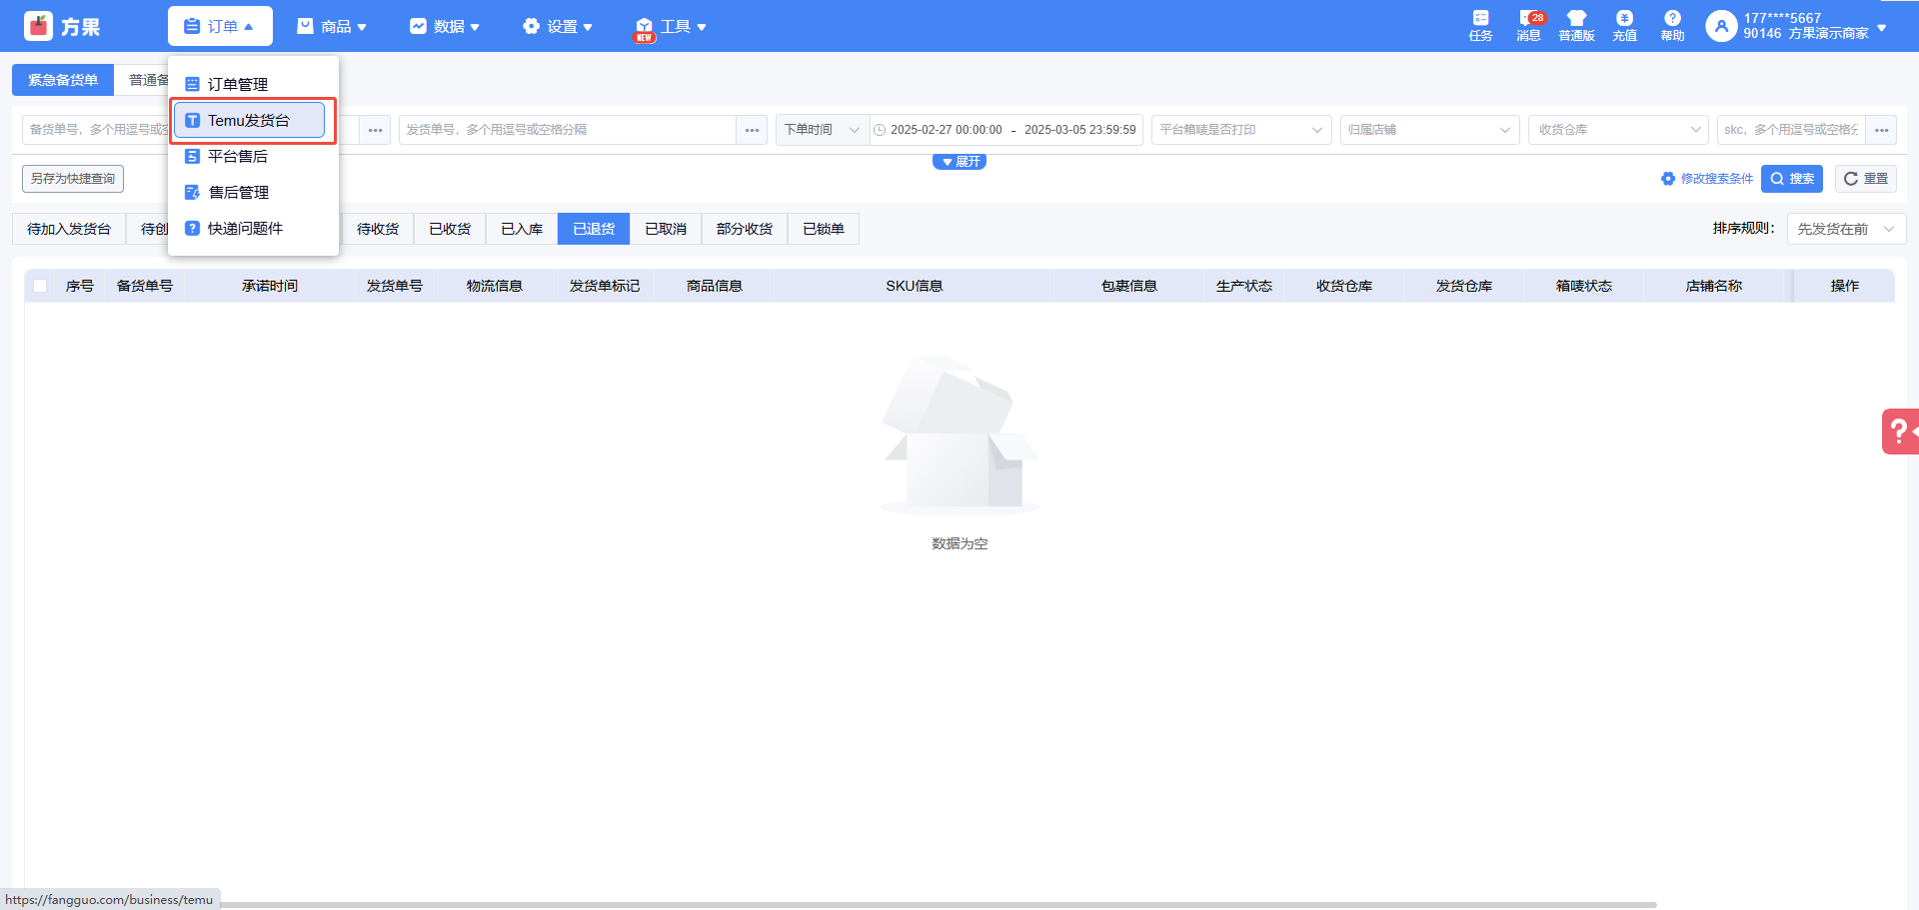This screenshot has height=910, width=1919.
Task: Open the 先发货在前 sort rule dropdown
Action: click(1845, 229)
